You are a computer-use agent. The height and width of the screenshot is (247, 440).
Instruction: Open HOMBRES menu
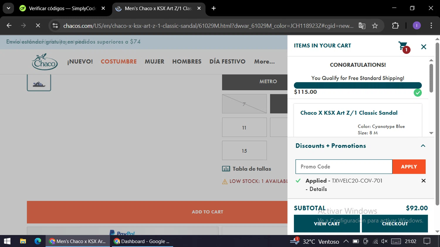click(x=187, y=62)
